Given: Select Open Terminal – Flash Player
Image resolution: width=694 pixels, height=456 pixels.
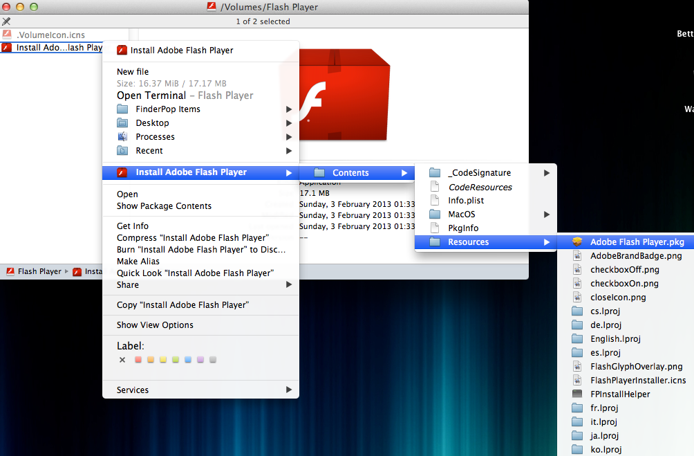Looking at the screenshot, I should click(185, 95).
